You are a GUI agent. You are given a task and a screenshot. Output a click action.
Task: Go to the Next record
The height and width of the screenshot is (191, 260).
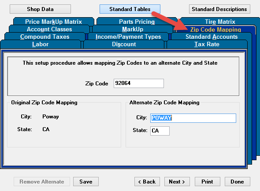[x=177, y=182]
